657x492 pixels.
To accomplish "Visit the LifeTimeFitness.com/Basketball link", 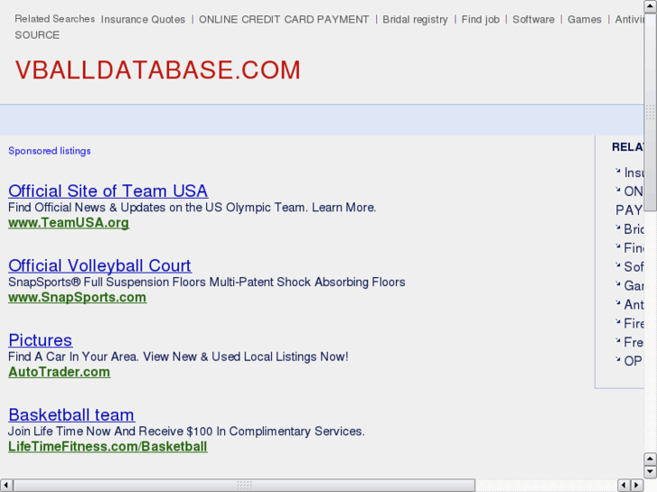I will [108, 446].
